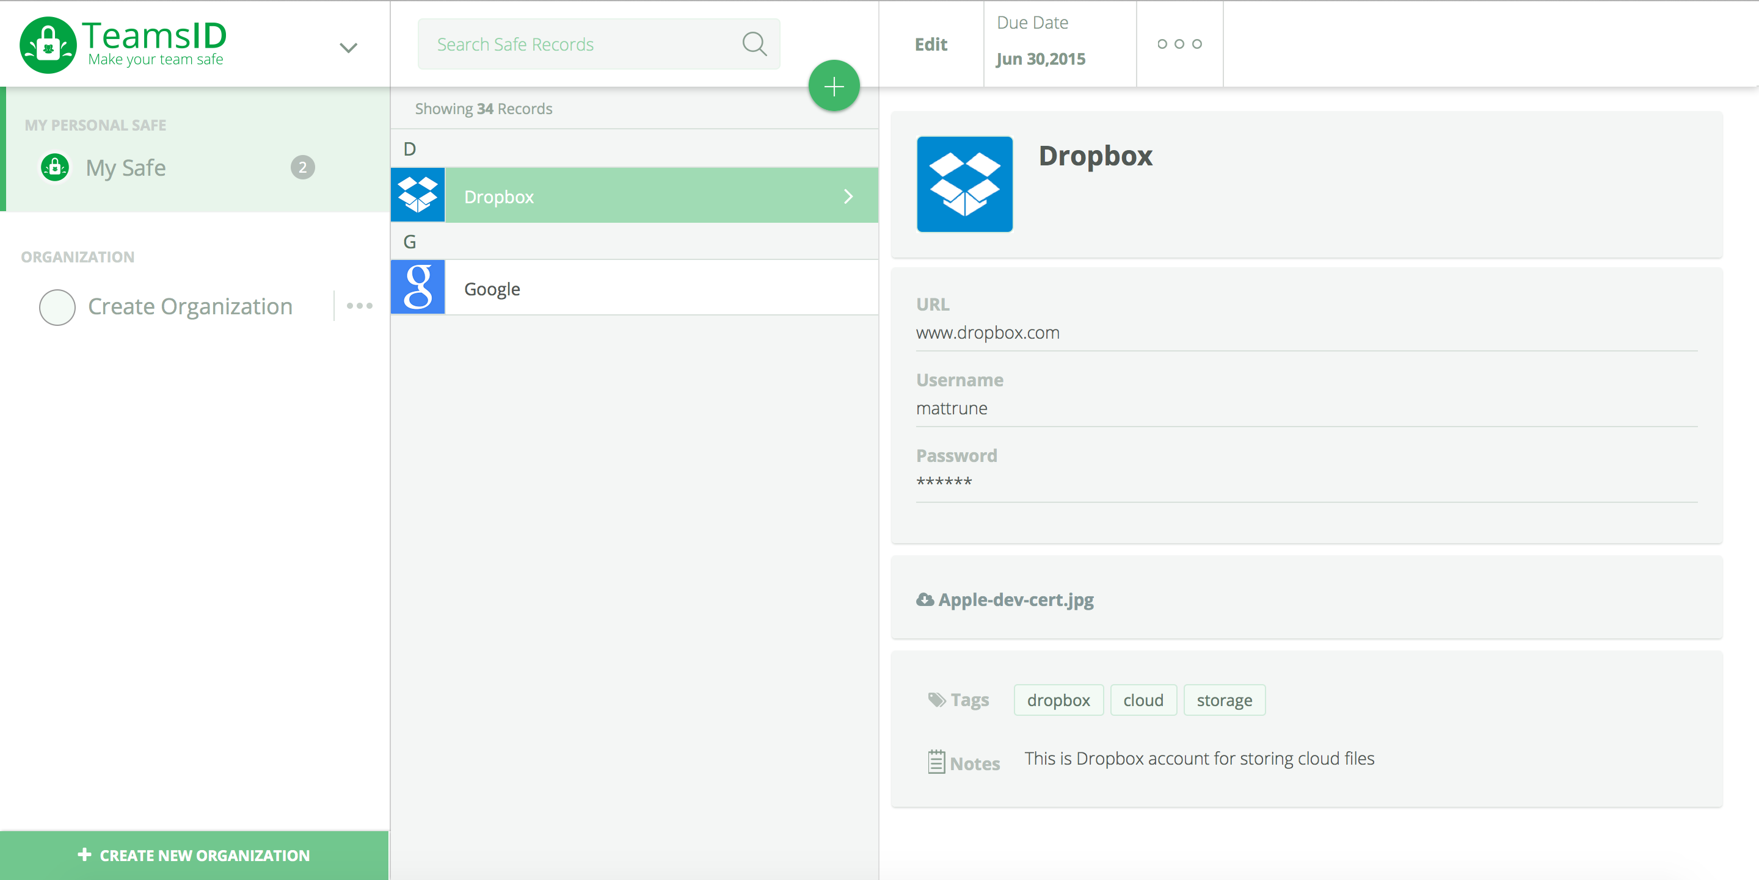Click the cloud download icon beside Apple-dev-cert.jpg
The height and width of the screenshot is (880, 1759).
pos(925,600)
